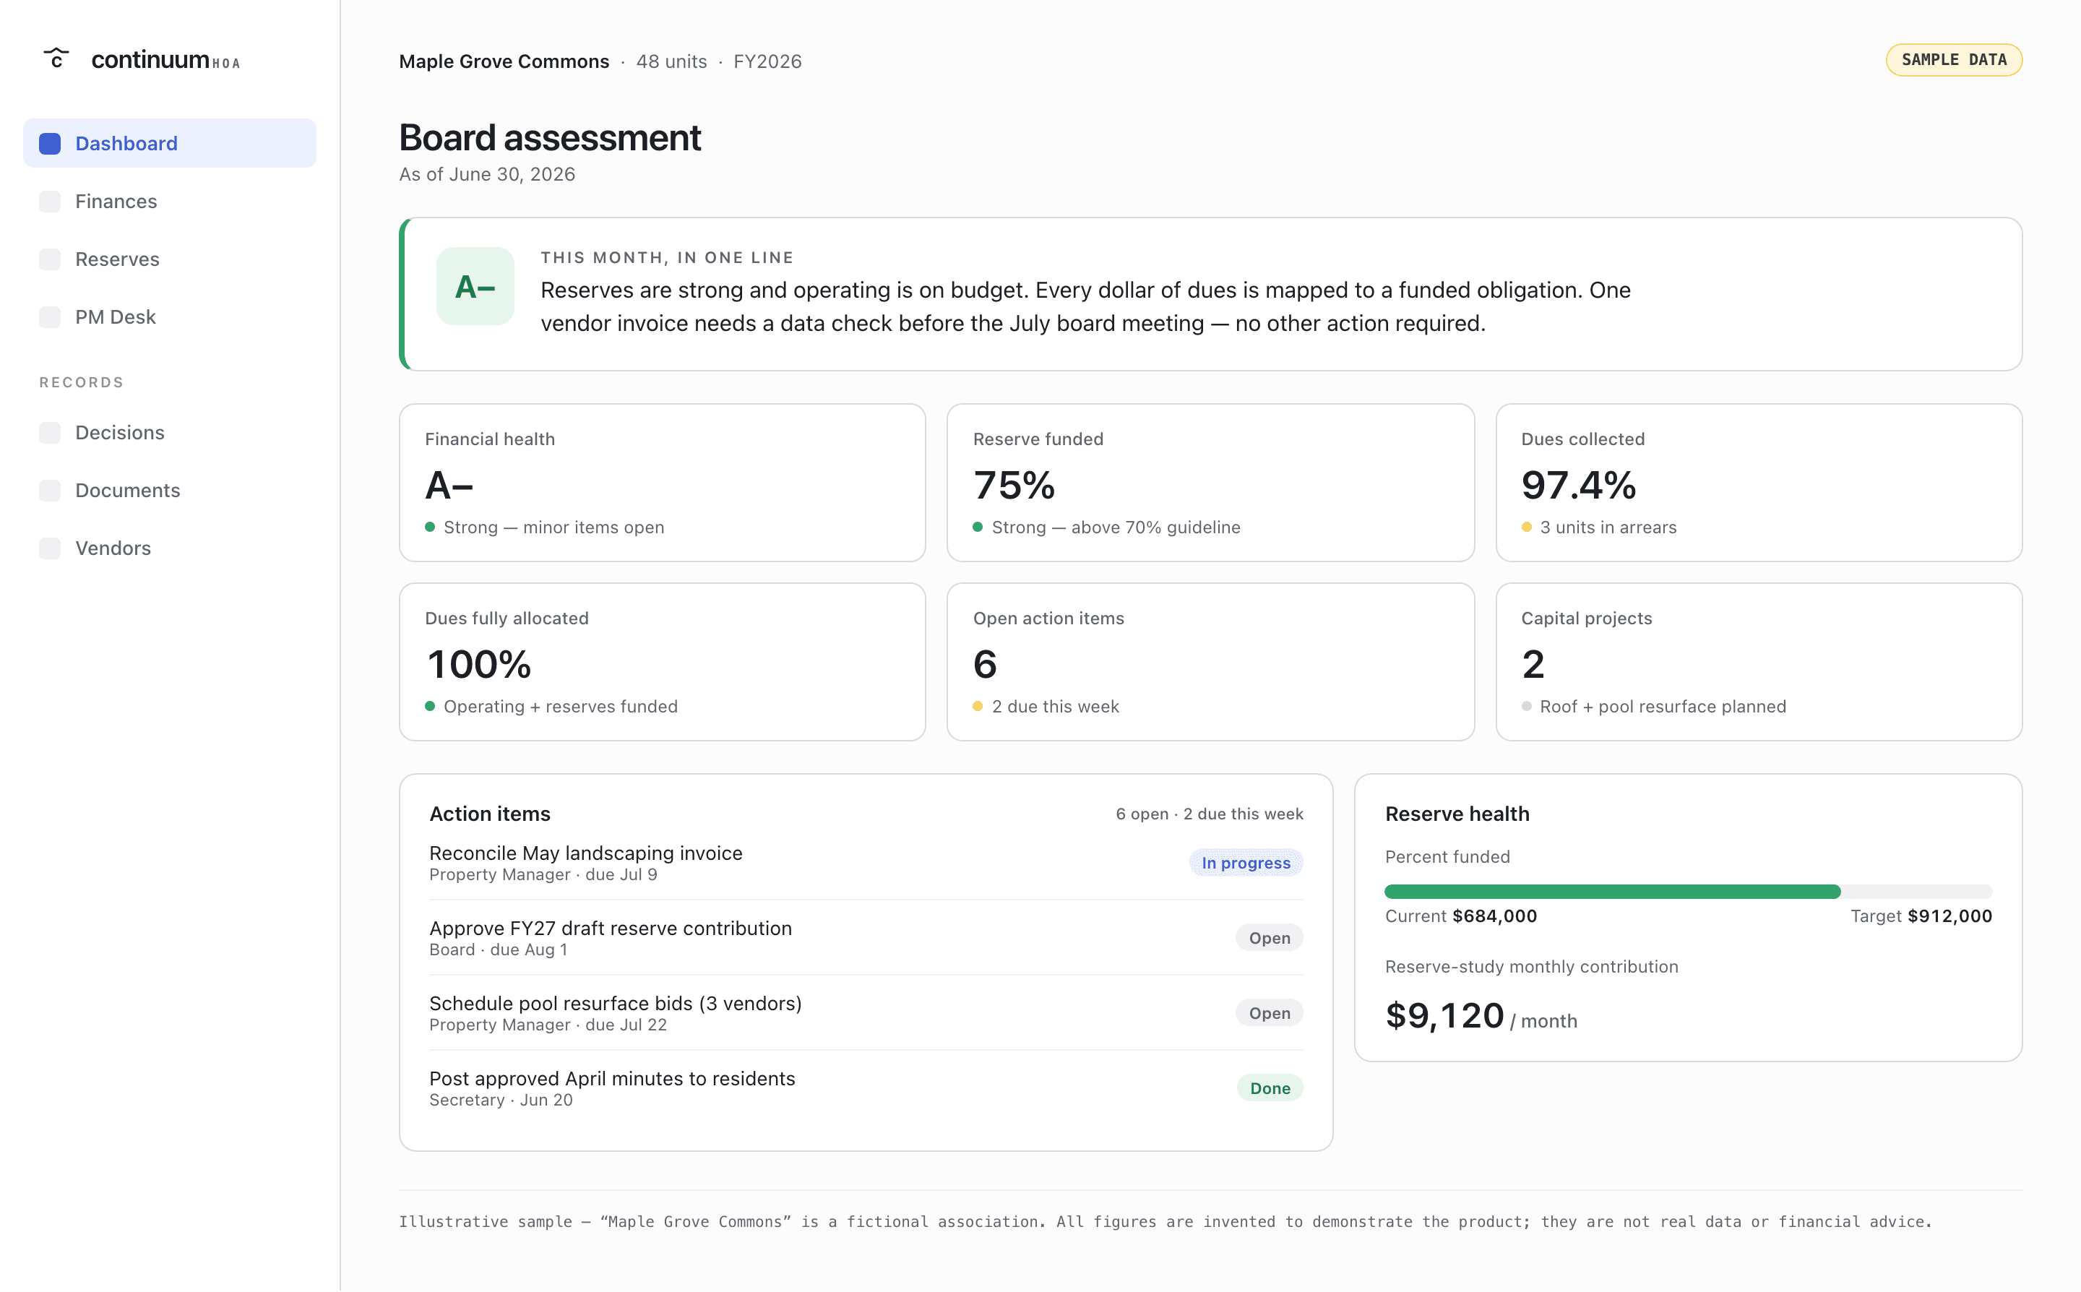Click Target $912,000 value
Viewport: 2081px width, 1292px height.
(x=1921, y=916)
